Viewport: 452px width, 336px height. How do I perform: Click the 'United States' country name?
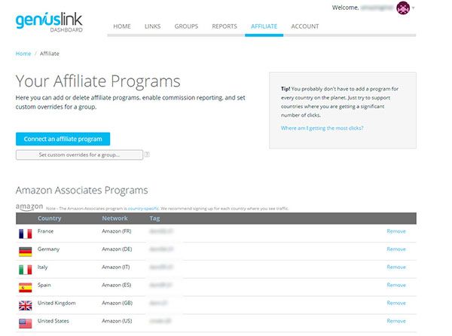click(53, 321)
